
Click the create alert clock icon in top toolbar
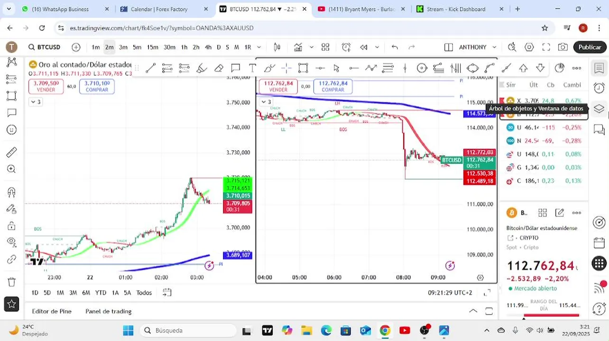(x=346, y=47)
